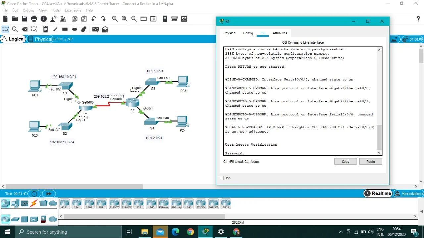Redo action with toolbar arrow icon
The width and height of the screenshot is (424, 238).
click(x=103, y=19)
